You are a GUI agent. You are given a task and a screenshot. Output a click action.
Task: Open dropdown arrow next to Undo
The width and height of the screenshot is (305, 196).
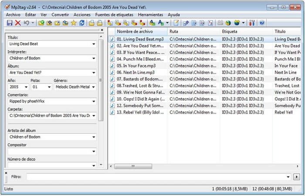pyautogui.click(x=33, y=23)
